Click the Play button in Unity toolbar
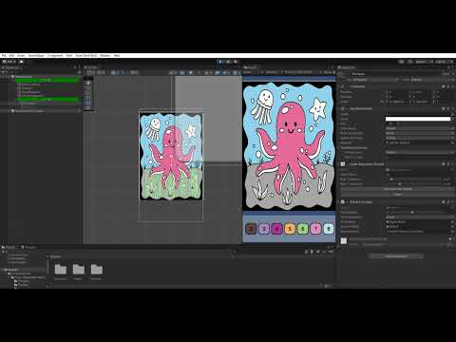This screenshot has height=342, width=456. click(220, 62)
